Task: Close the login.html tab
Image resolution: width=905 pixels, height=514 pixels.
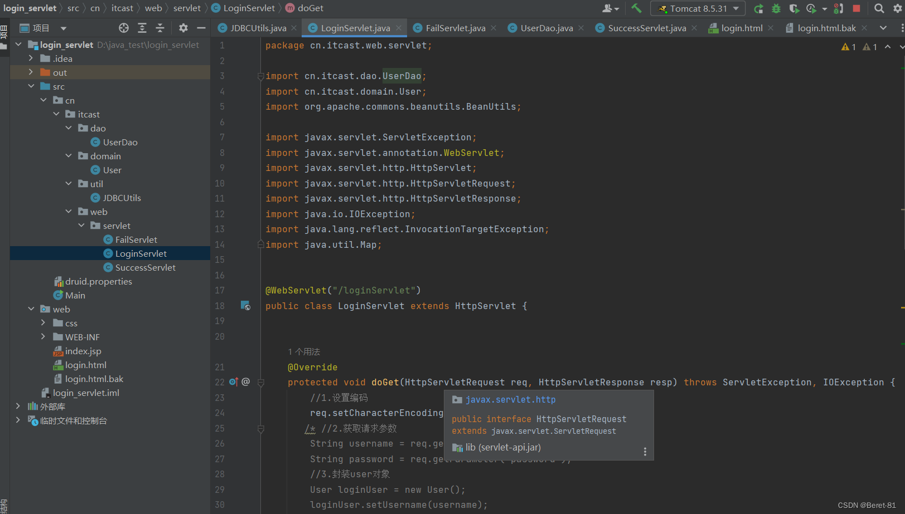Action: coord(771,28)
